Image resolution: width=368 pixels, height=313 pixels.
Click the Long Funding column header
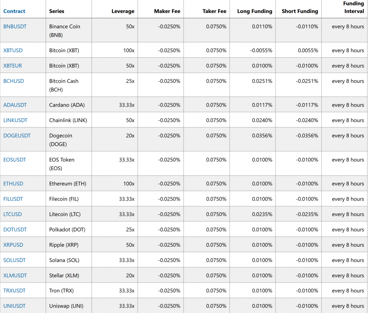pos(255,11)
